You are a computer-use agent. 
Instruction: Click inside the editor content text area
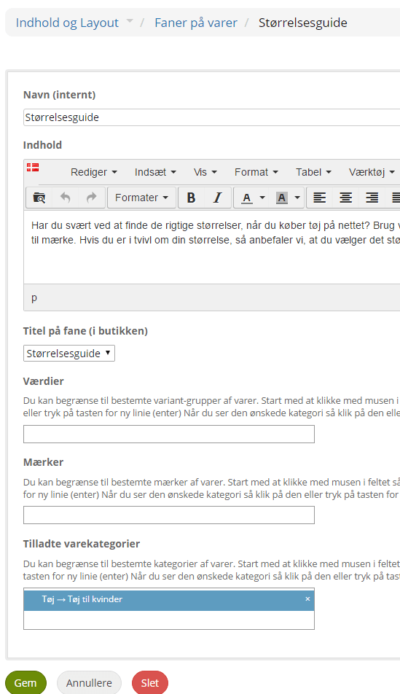(213, 247)
